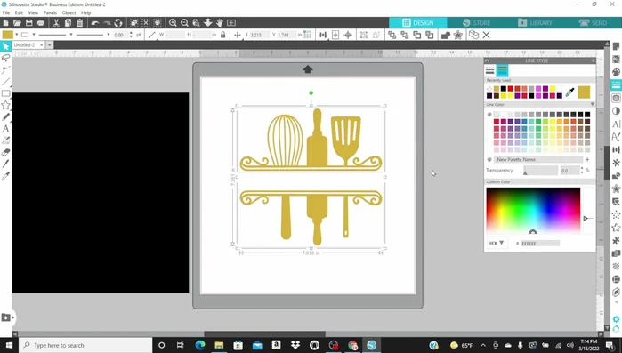
Task: Open the HEX color mode dropdown
Action: pos(497,243)
